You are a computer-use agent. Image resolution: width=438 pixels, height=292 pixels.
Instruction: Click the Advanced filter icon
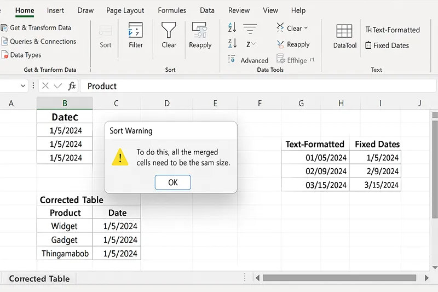231,59
